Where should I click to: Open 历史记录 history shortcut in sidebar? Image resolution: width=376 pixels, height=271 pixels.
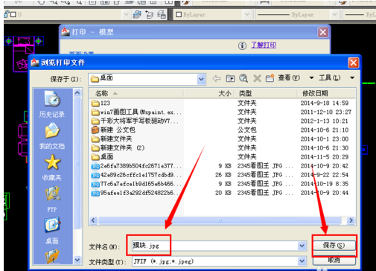pyautogui.click(x=52, y=104)
